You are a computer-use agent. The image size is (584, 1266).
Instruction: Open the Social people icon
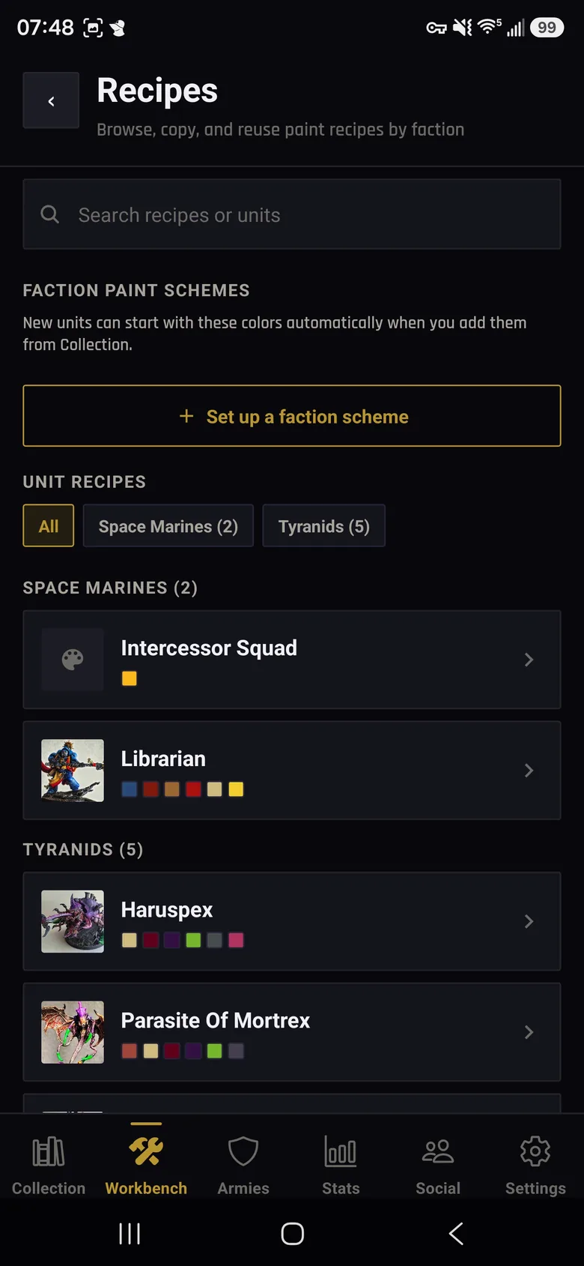438,1151
